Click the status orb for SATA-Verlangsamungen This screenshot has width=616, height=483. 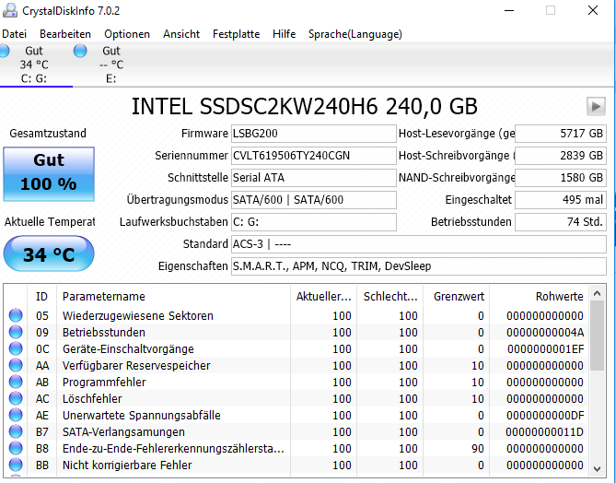(16, 431)
